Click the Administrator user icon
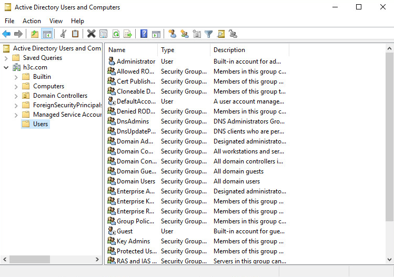Image resolution: width=394 pixels, height=277 pixels. click(112, 61)
